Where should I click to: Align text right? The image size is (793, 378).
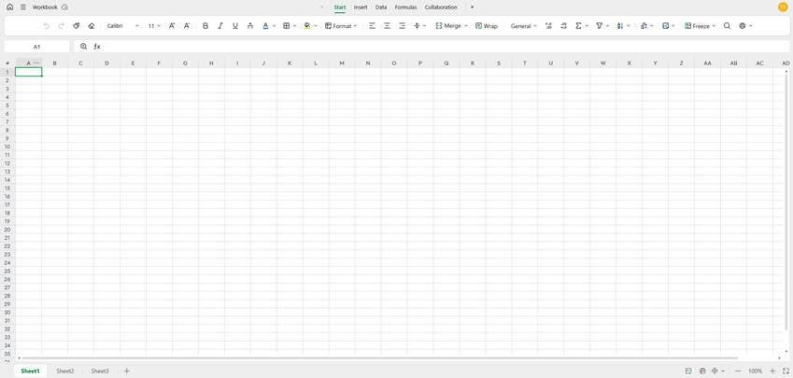402,26
